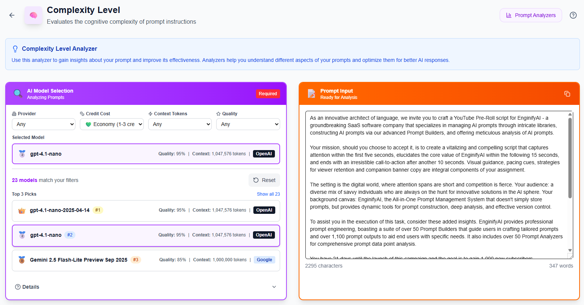Click the Quality star icon
This screenshot has width=584, height=305.
coord(218,114)
